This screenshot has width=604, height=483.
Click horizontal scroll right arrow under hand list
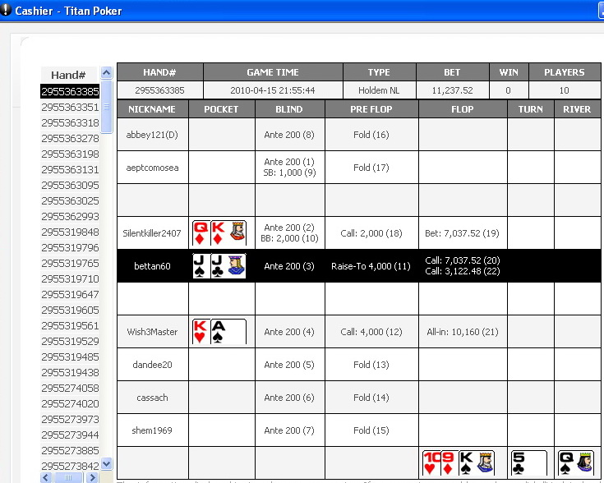[92, 478]
